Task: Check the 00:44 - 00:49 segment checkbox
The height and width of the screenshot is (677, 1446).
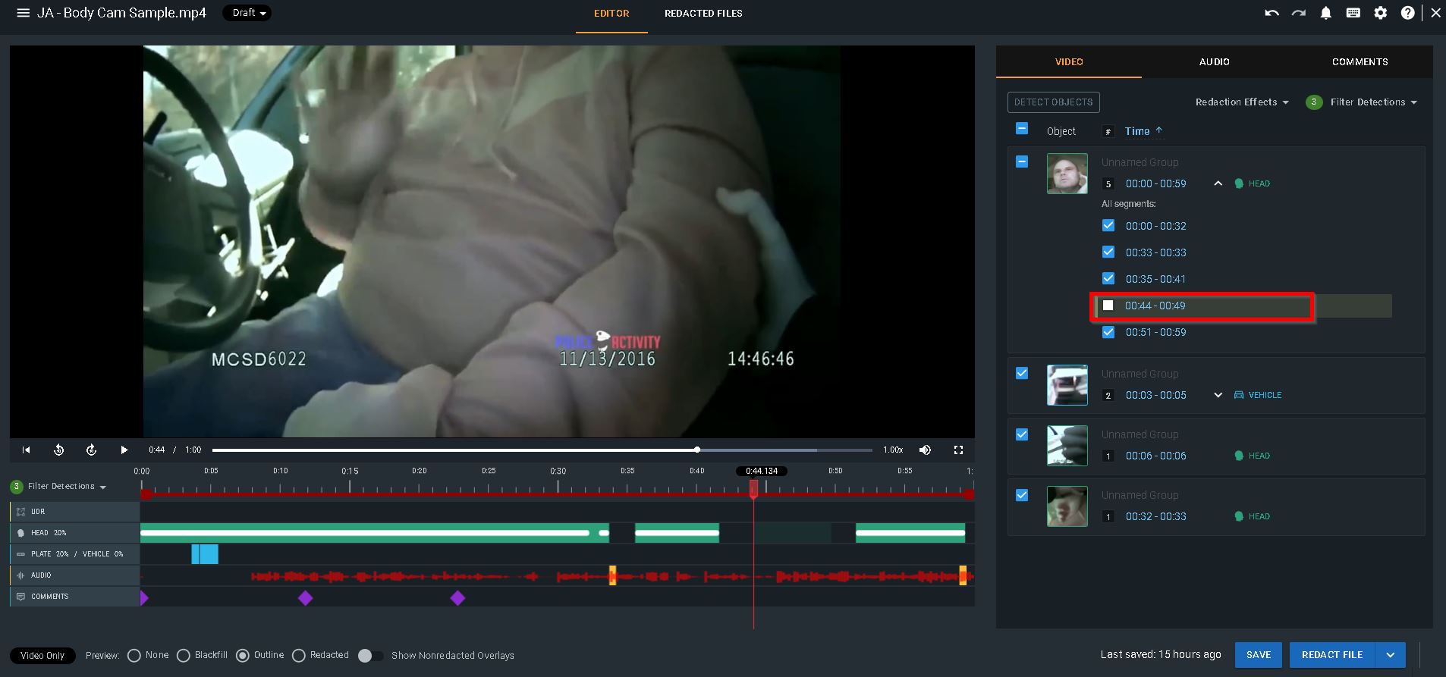Action: click(x=1108, y=306)
